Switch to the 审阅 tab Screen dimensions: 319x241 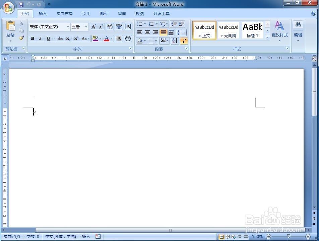tap(122, 14)
